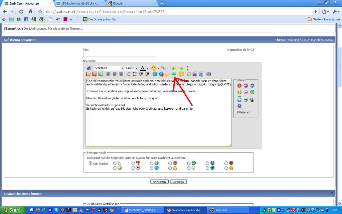The image size is (342, 214).
Task: Open the Windows Start button
Action: [13, 210]
